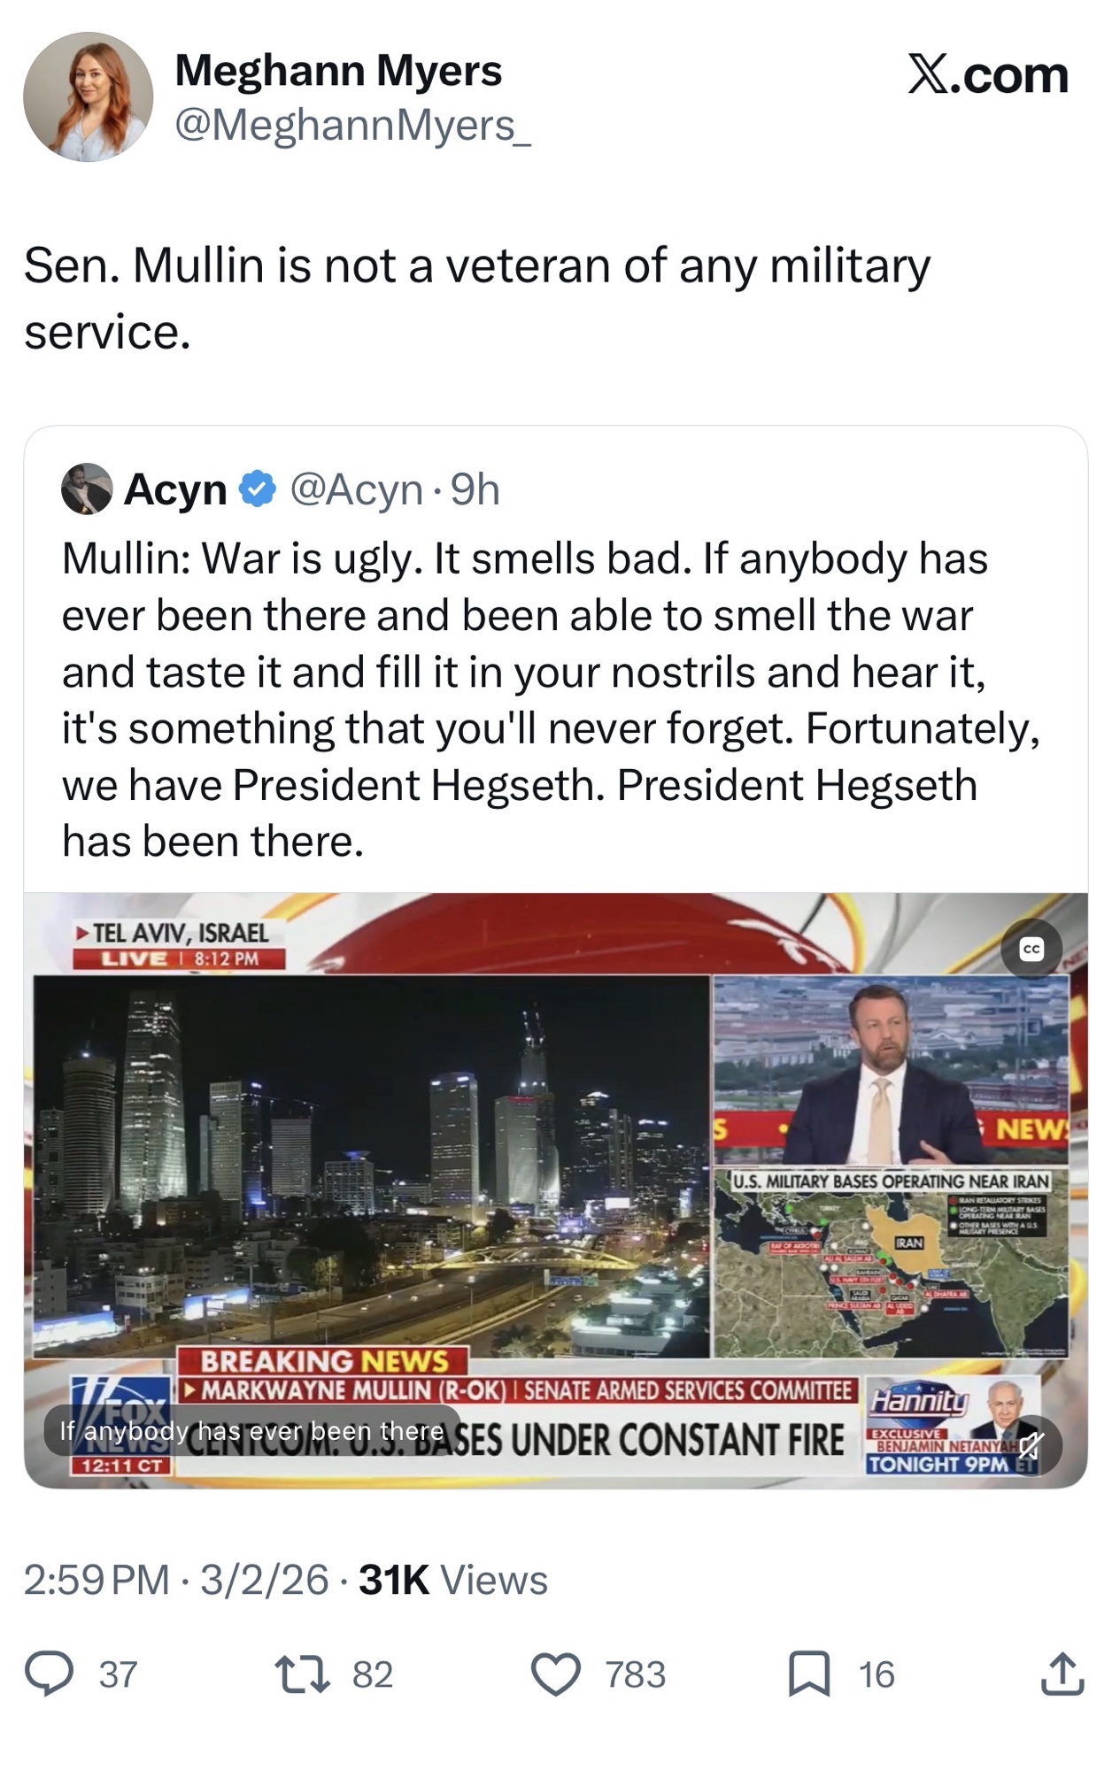Open the reply comments icon
Screen dimensions: 1112x1770
click(50, 1674)
